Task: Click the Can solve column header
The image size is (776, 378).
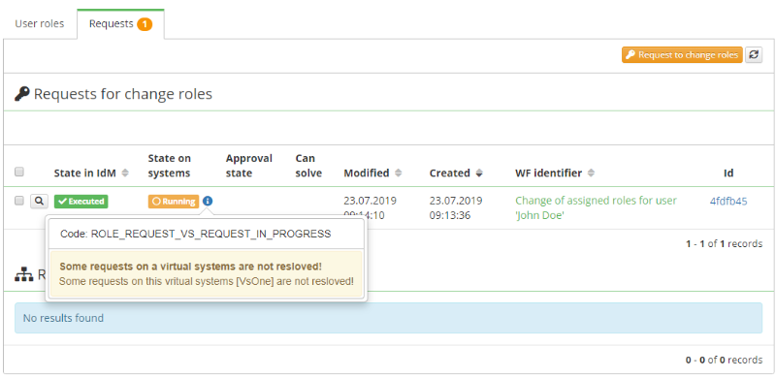Action: tap(308, 166)
